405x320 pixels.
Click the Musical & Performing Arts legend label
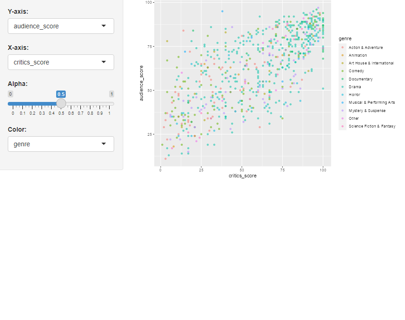point(372,102)
